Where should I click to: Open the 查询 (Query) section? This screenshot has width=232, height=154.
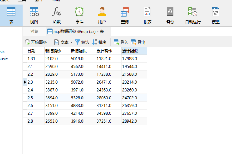[125, 15]
